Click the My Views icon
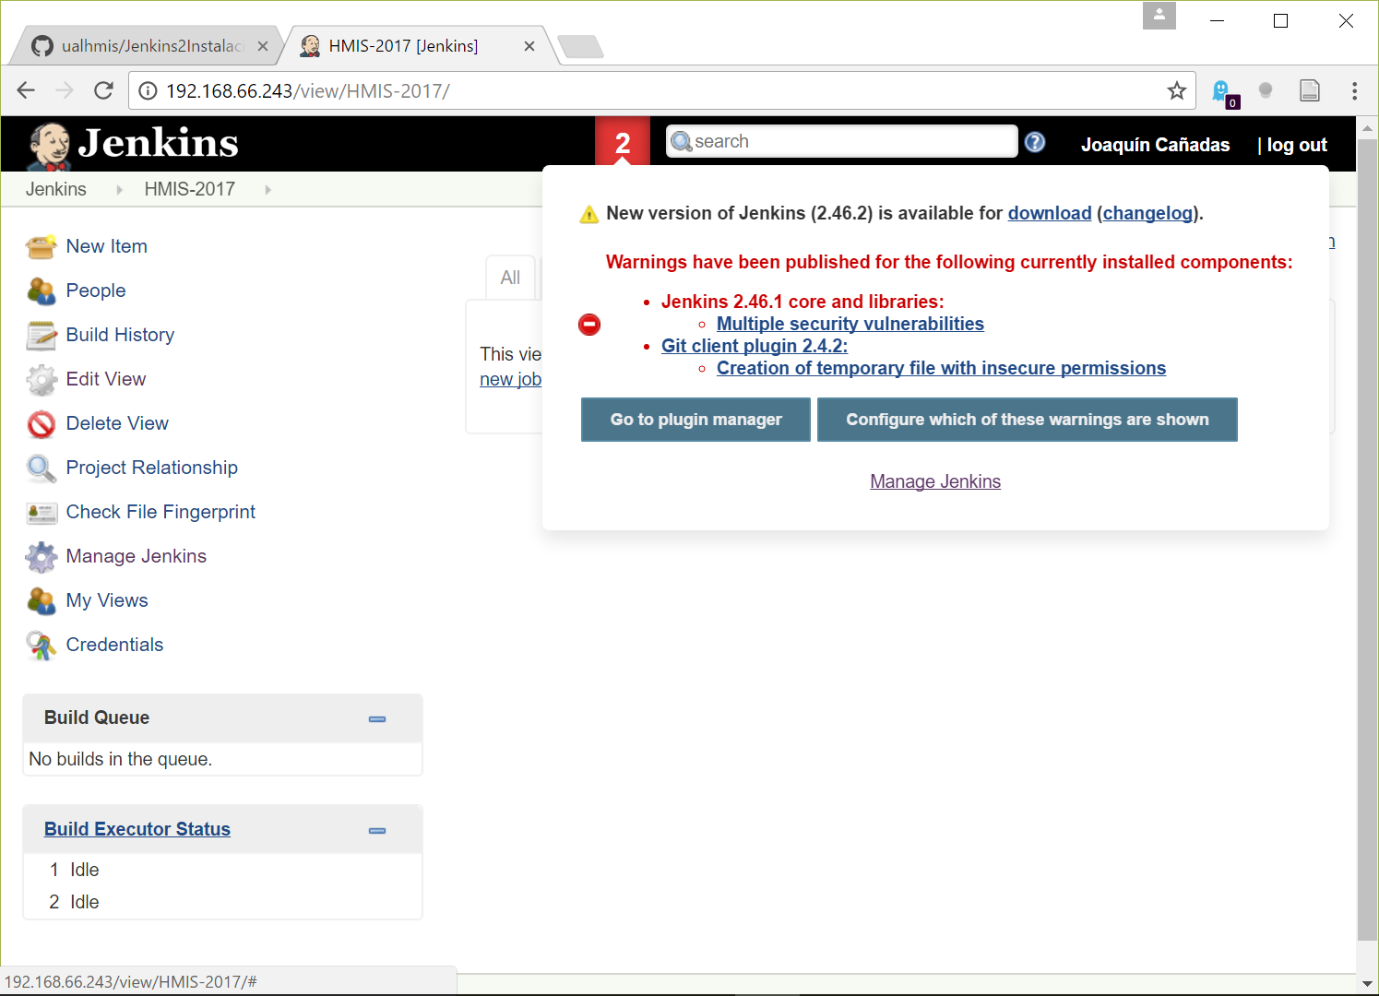 (x=42, y=601)
